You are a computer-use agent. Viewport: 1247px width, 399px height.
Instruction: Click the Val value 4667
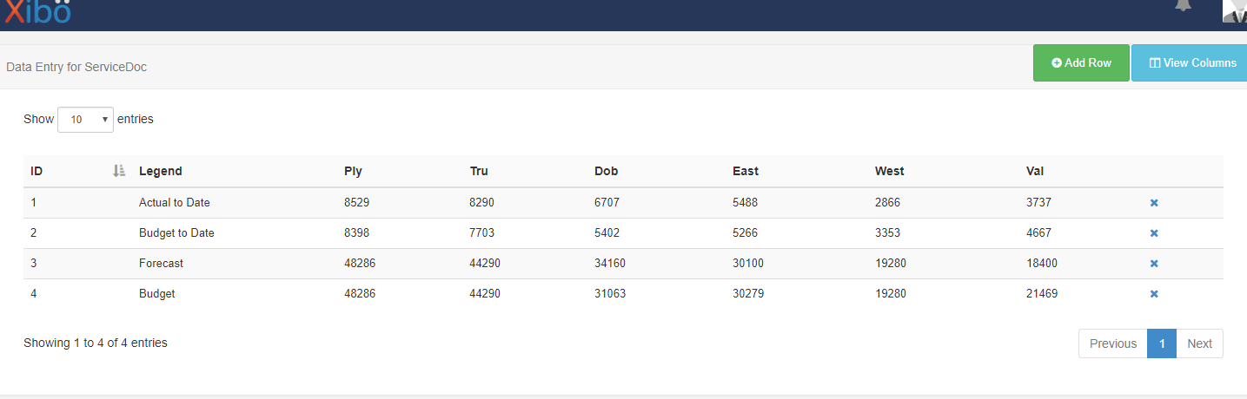1038,233
